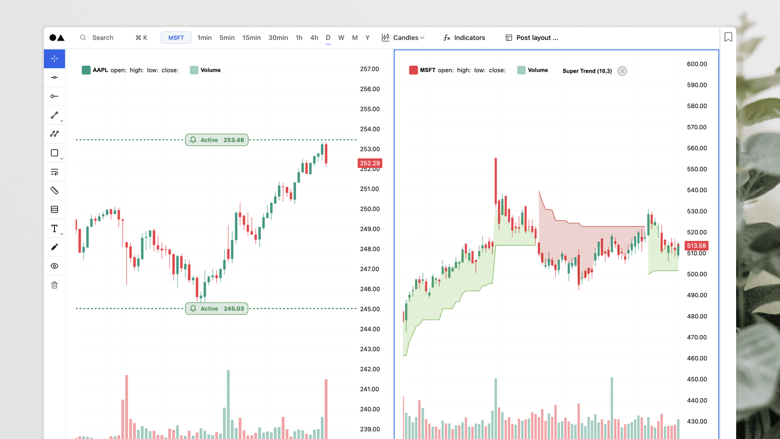Select the text annotation tool

click(54, 228)
